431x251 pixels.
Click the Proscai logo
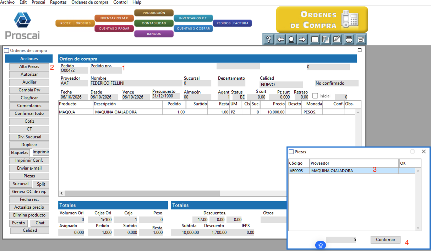tap(22, 25)
